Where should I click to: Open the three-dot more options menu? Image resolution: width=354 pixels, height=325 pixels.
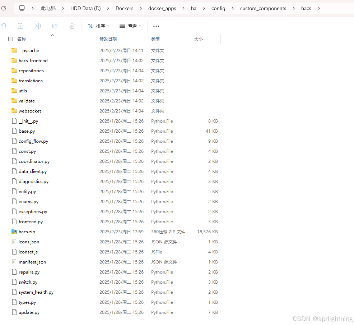click(156, 26)
